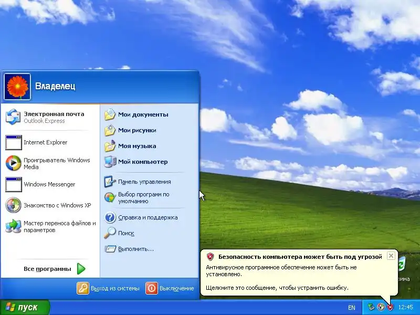Screen dimensions: 420x315
Task: Click the orange flower user avatar
Action: 17,87
